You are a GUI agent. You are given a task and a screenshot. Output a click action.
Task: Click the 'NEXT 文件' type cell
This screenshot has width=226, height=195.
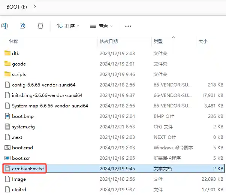(x=165, y=137)
